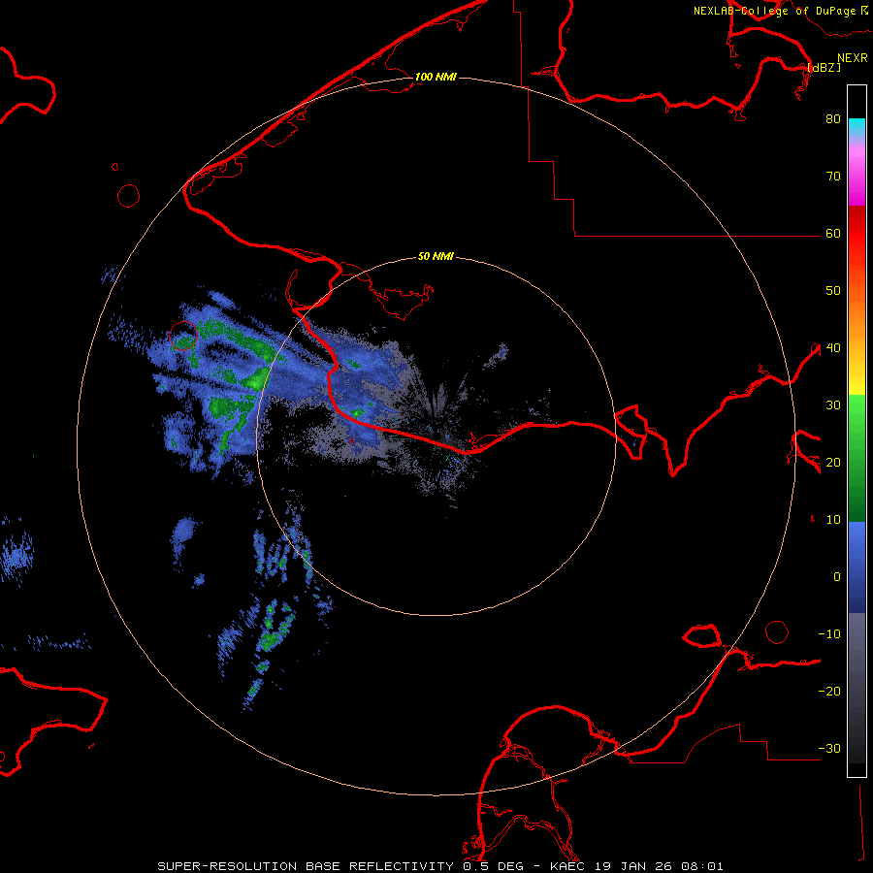Click the 60 value on the dBZ scale
The width and height of the screenshot is (873, 873).
click(833, 233)
